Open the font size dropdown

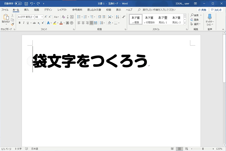click(x=42, y=17)
